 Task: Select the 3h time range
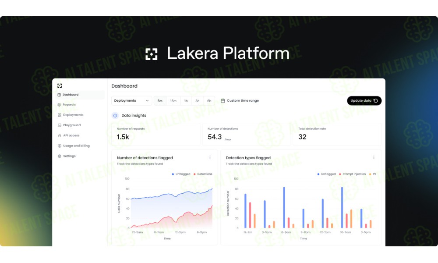click(198, 101)
